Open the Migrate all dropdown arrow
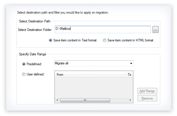 pyautogui.click(x=131, y=63)
